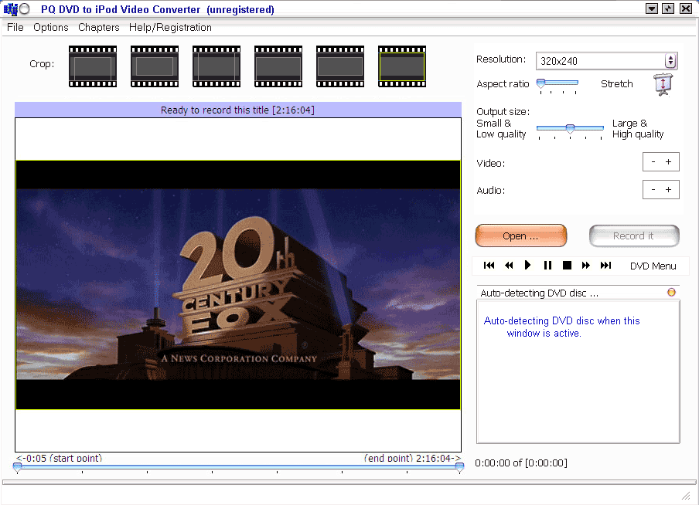Click the round button beside title icon
Viewport: 699px width, 505px height.
click(x=25, y=9)
